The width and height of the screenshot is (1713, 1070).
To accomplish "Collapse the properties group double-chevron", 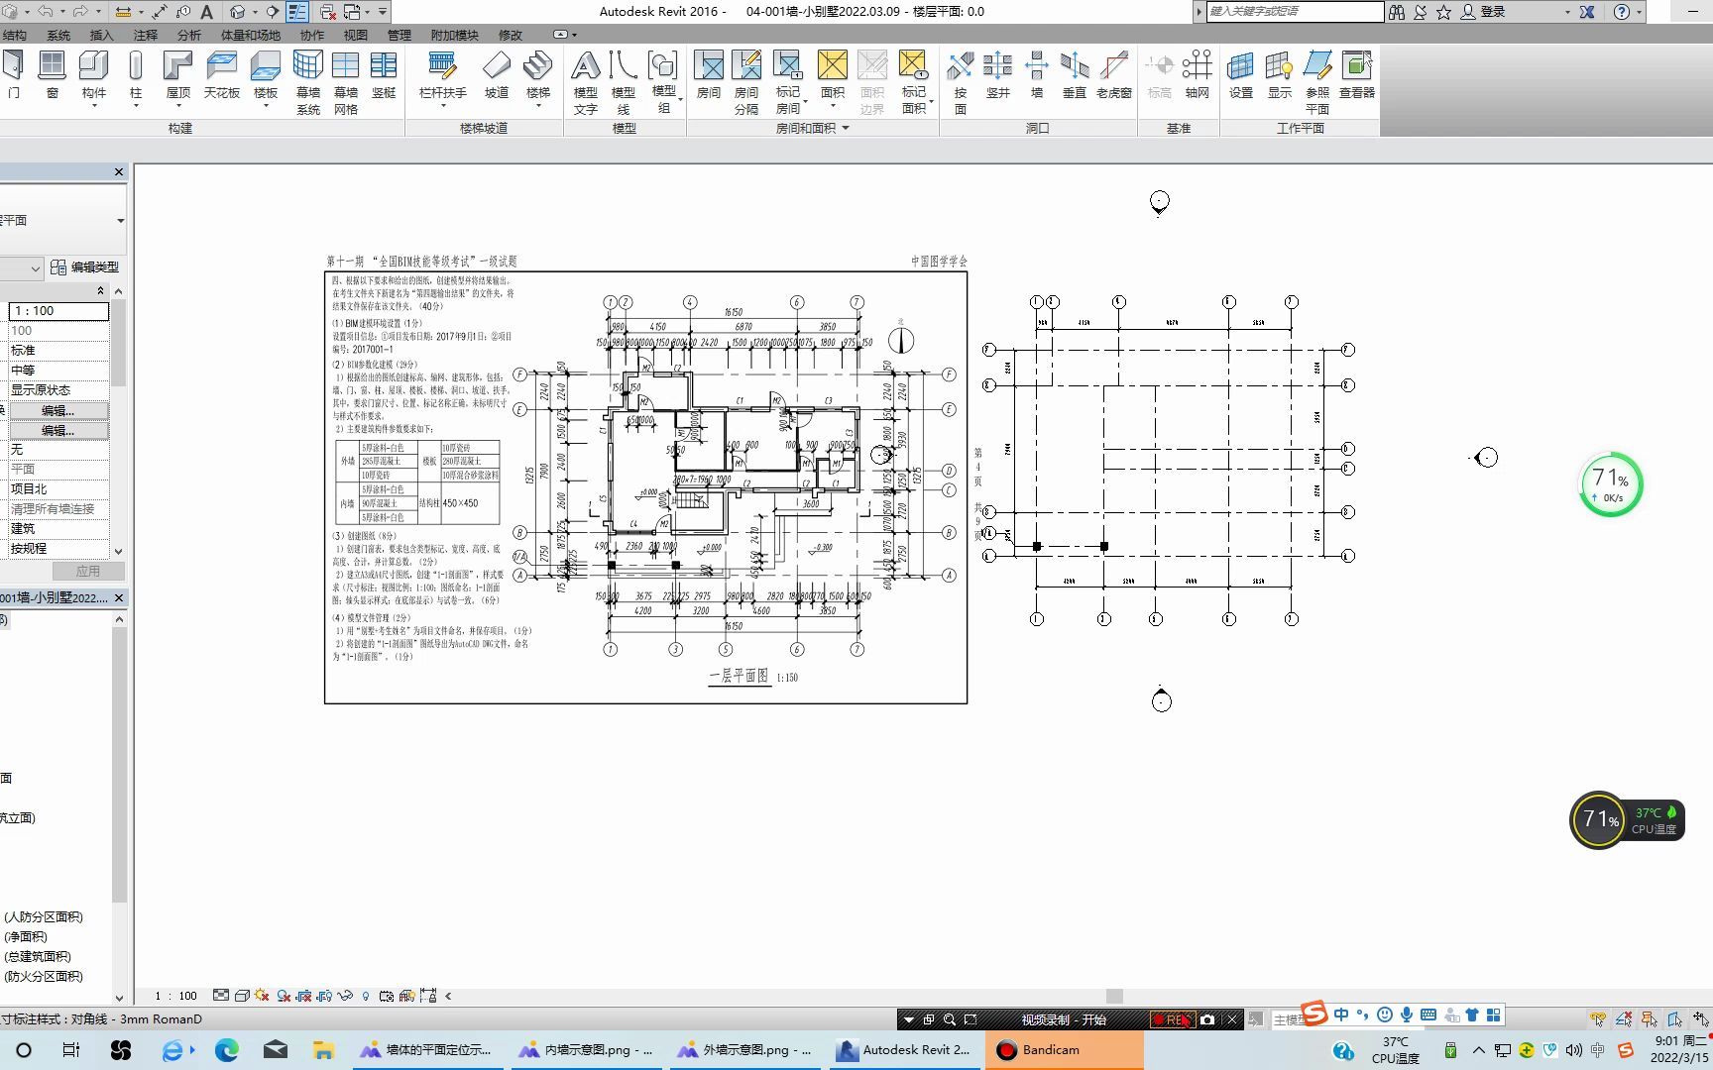I will pyautogui.click(x=99, y=290).
